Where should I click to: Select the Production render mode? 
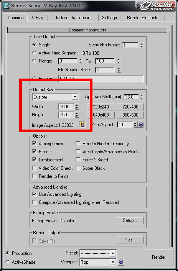(x=7, y=253)
